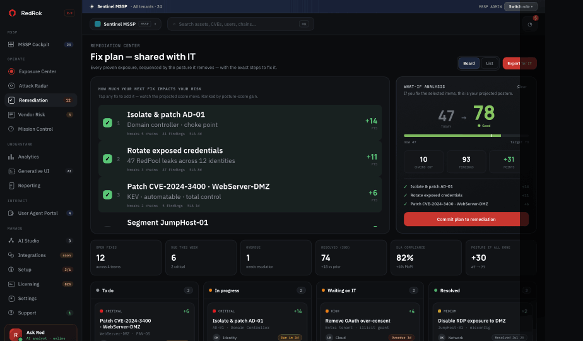Uncheck Patch CVE-2024-3400 WebServer-DMZ fix
583x341 pixels.
pyautogui.click(x=107, y=194)
